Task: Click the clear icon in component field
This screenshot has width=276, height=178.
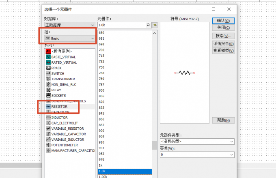Action: (x=148, y=25)
